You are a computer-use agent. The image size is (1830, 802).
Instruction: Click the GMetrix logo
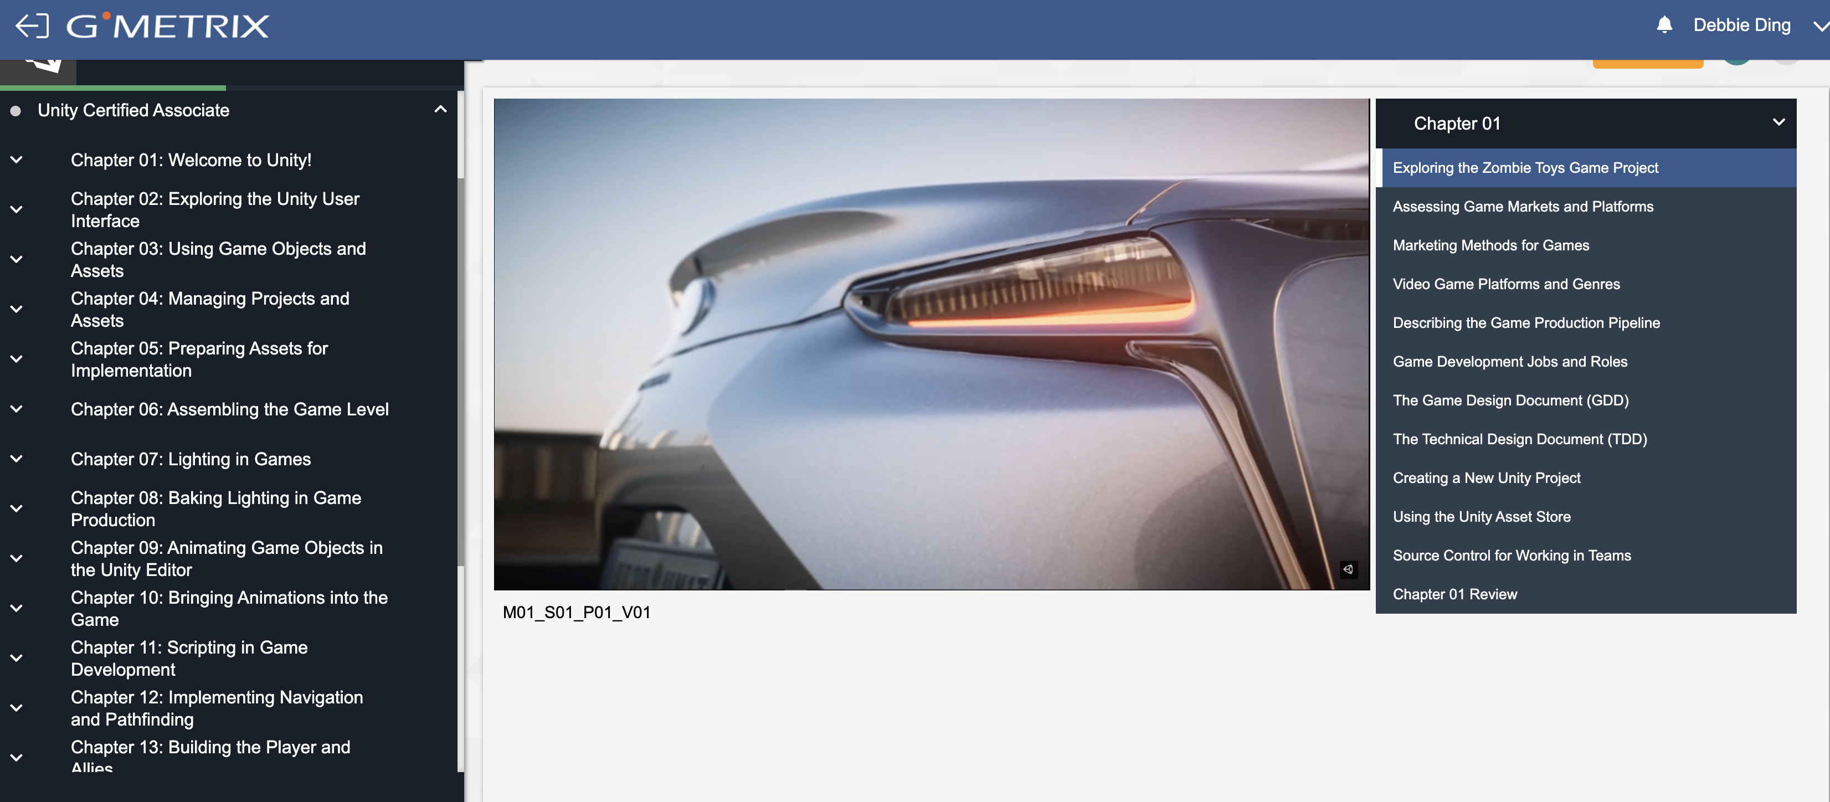pos(168,26)
